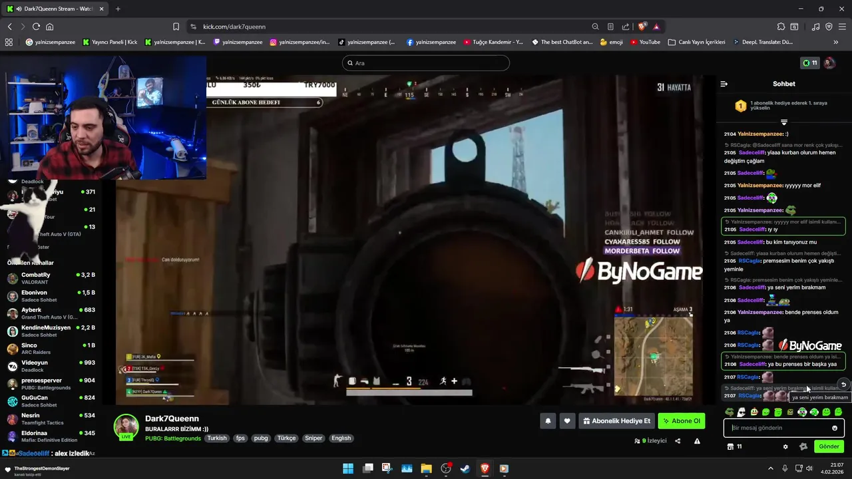852x479 pixels.
Task: Reload the page
Action: point(36,27)
